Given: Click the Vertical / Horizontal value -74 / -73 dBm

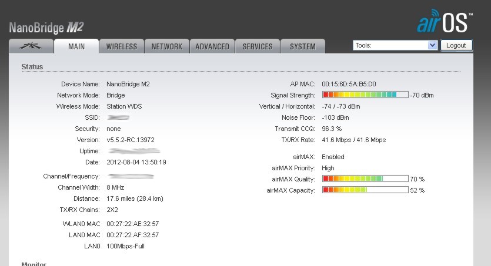Looking at the screenshot, I should click(341, 106).
